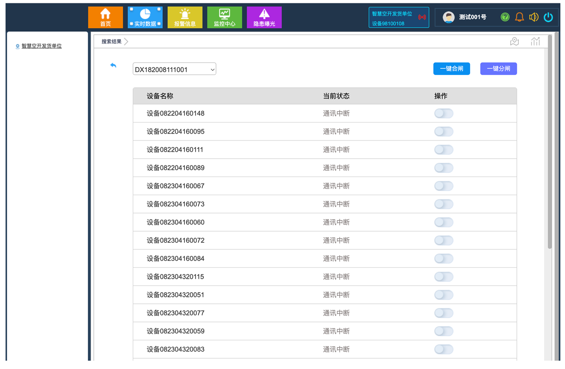Go to the 首页 home tab

click(105, 18)
